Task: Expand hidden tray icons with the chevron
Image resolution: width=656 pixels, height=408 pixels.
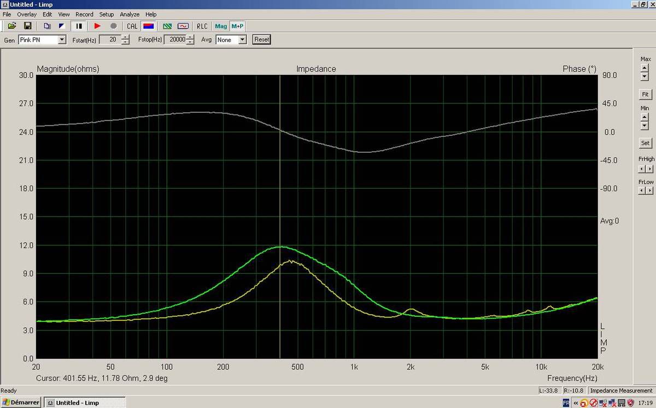Action: pos(576,403)
